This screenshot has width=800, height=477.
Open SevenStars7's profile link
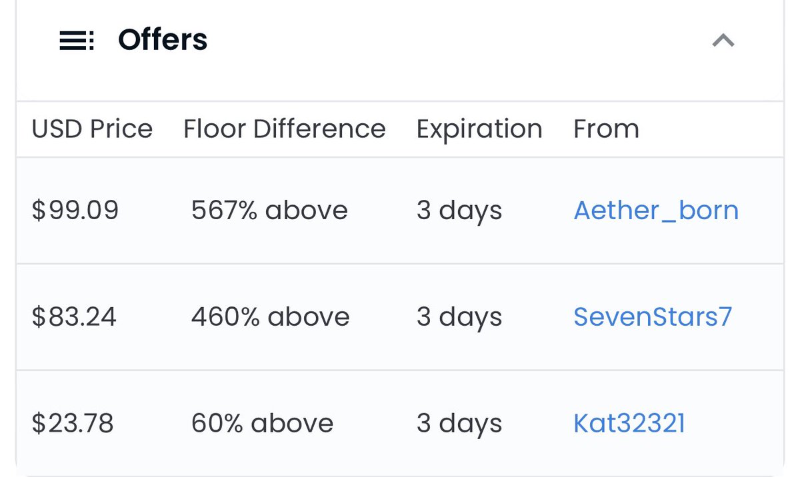pos(653,316)
